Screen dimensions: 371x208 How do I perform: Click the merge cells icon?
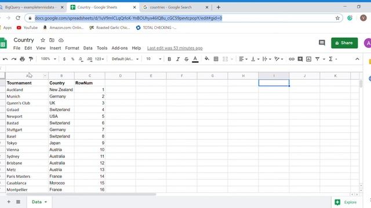225,59
